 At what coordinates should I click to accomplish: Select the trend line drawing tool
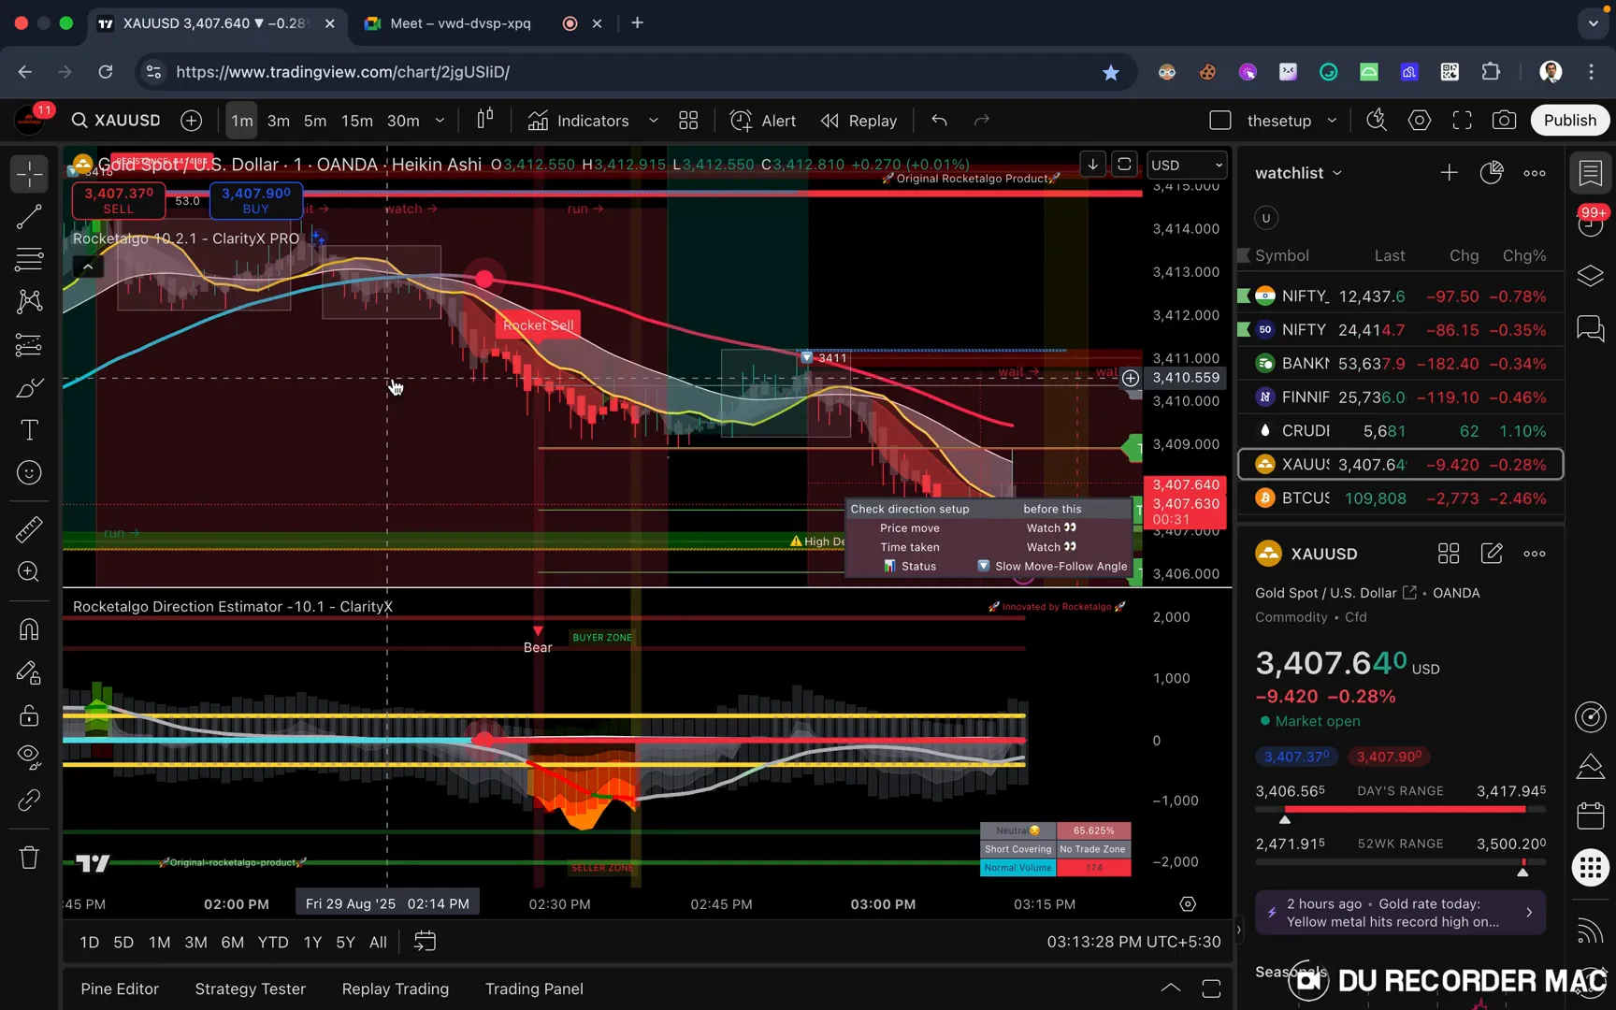point(29,217)
